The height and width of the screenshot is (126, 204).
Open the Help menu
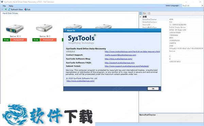pyautogui.click(x=11, y=6)
